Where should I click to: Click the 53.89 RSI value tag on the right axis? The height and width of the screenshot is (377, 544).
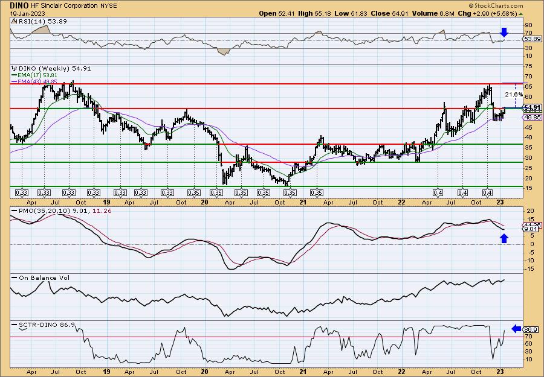[x=533, y=39]
